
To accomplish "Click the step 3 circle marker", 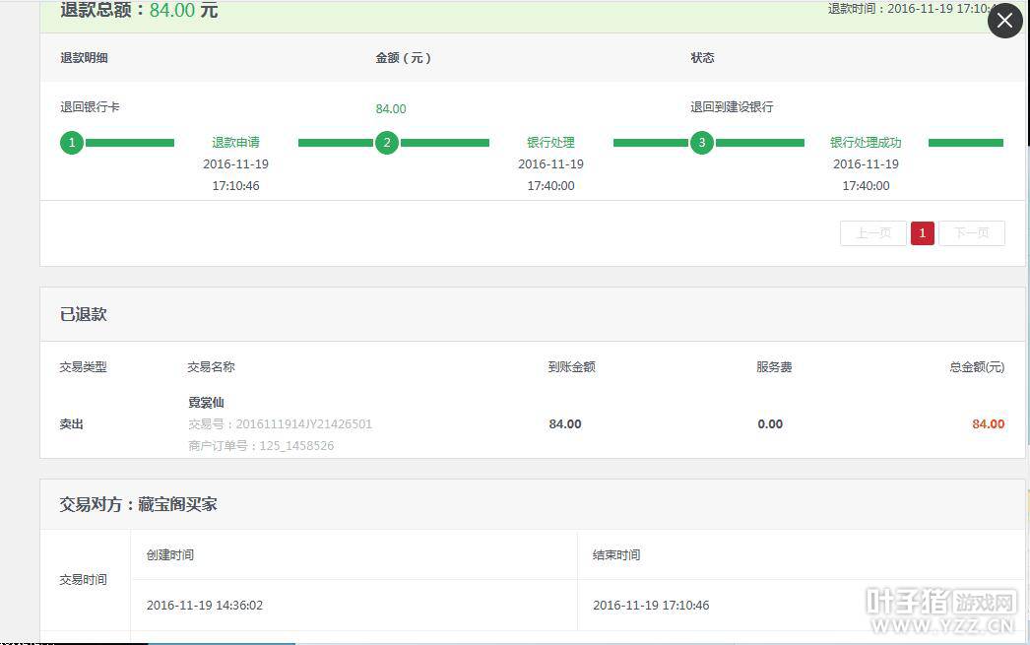I will (x=701, y=143).
